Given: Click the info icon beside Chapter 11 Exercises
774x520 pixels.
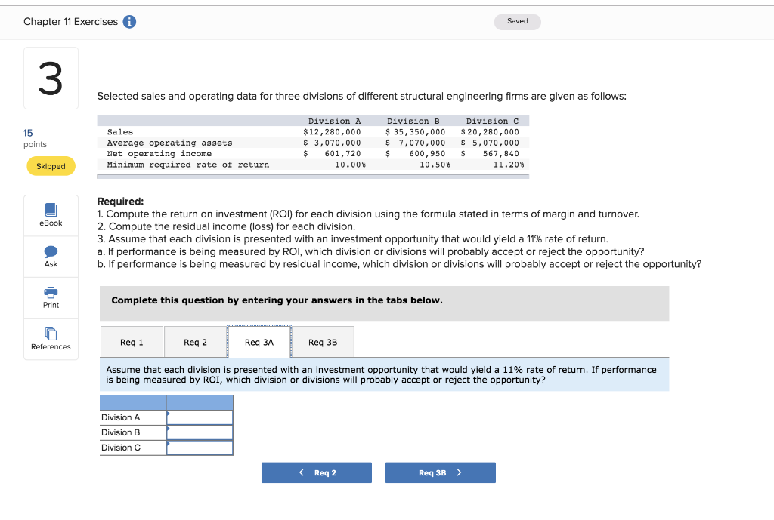Looking at the screenshot, I should pyautogui.click(x=129, y=22).
